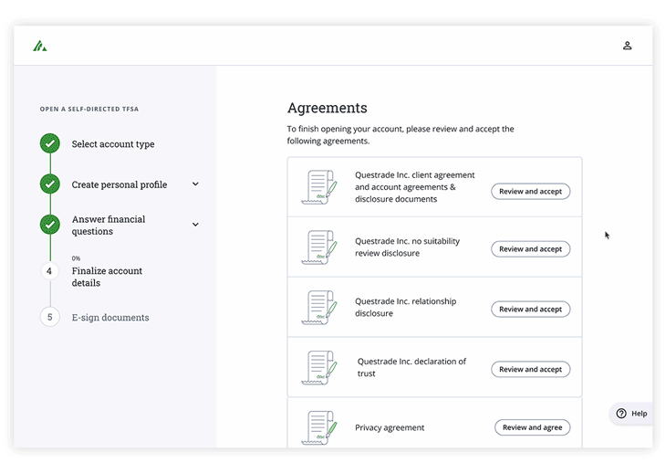666x473 pixels.
Task: Click the 'Privacy agreement' text
Action: coord(390,427)
